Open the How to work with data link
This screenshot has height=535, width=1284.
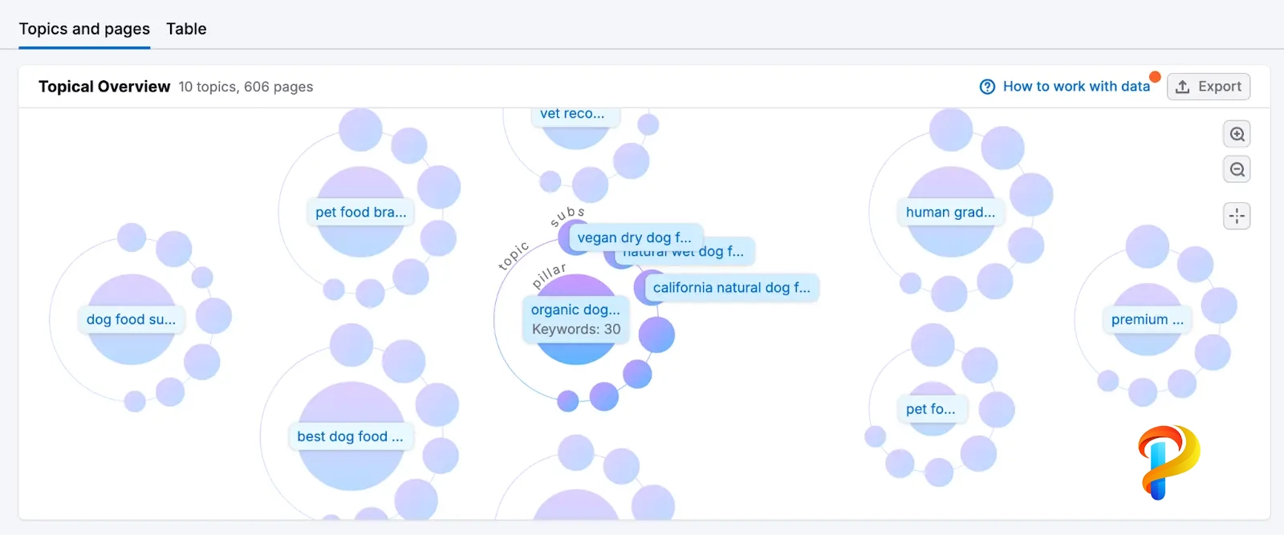pyautogui.click(x=1075, y=87)
